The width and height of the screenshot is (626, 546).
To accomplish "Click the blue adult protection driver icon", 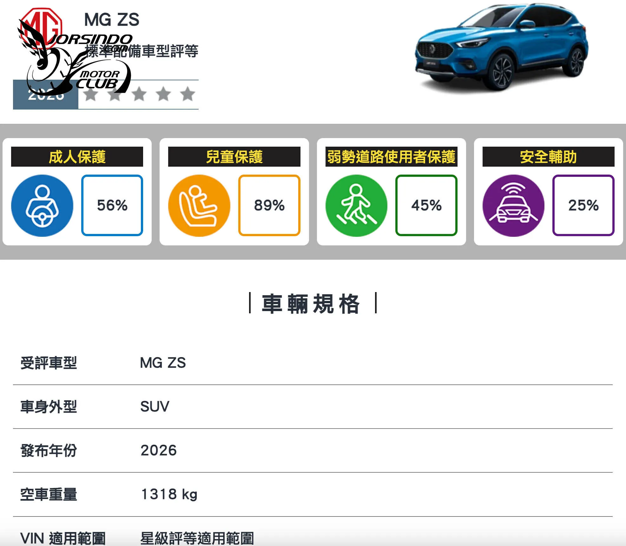I will coord(42,206).
